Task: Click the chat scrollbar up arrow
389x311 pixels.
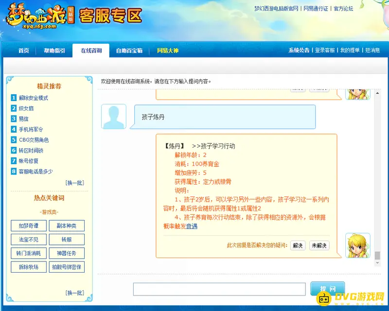Action: pyautogui.click(x=377, y=93)
